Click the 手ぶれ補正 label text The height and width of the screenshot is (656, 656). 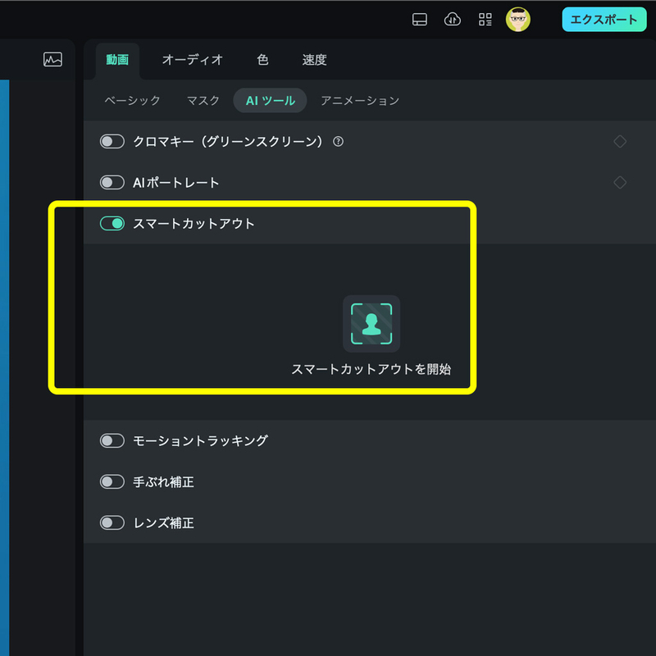click(x=163, y=482)
